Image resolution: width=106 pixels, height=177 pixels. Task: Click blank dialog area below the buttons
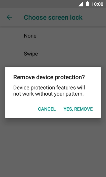tap(53, 115)
